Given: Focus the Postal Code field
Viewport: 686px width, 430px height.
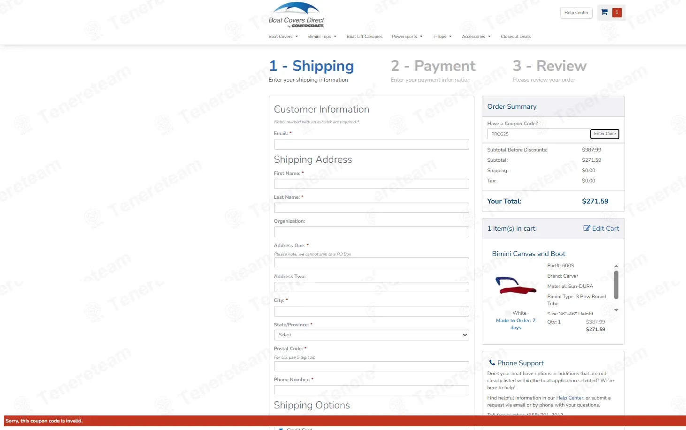Looking at the screenshot, I should click(371, 366).
